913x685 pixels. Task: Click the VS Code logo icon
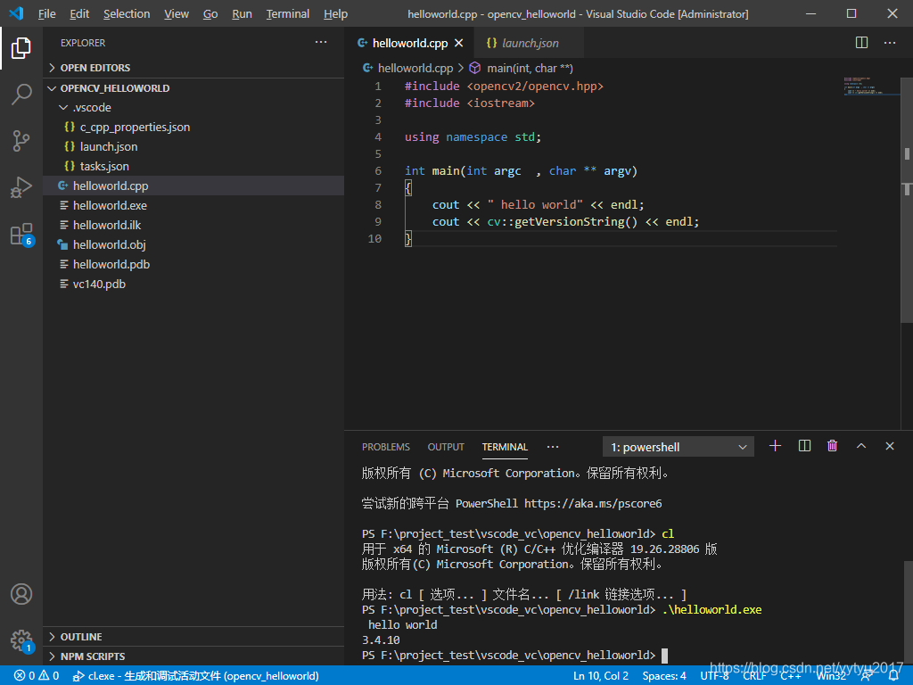[16, 13]
